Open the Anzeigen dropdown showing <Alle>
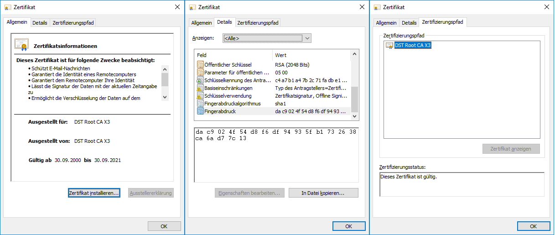The width and height of the screenshot is (555, 235). [266, 38]
